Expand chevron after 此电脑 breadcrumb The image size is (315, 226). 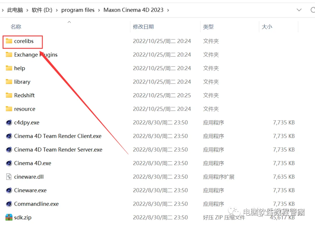[x=27, y=10]
